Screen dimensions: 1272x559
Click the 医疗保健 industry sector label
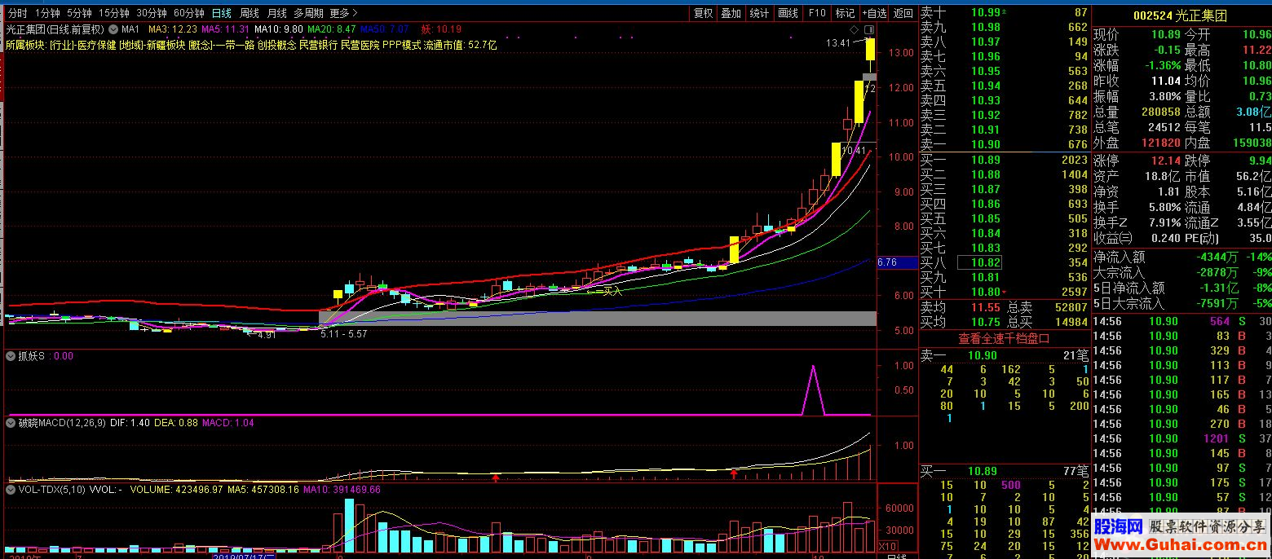(x=96, y=45)
